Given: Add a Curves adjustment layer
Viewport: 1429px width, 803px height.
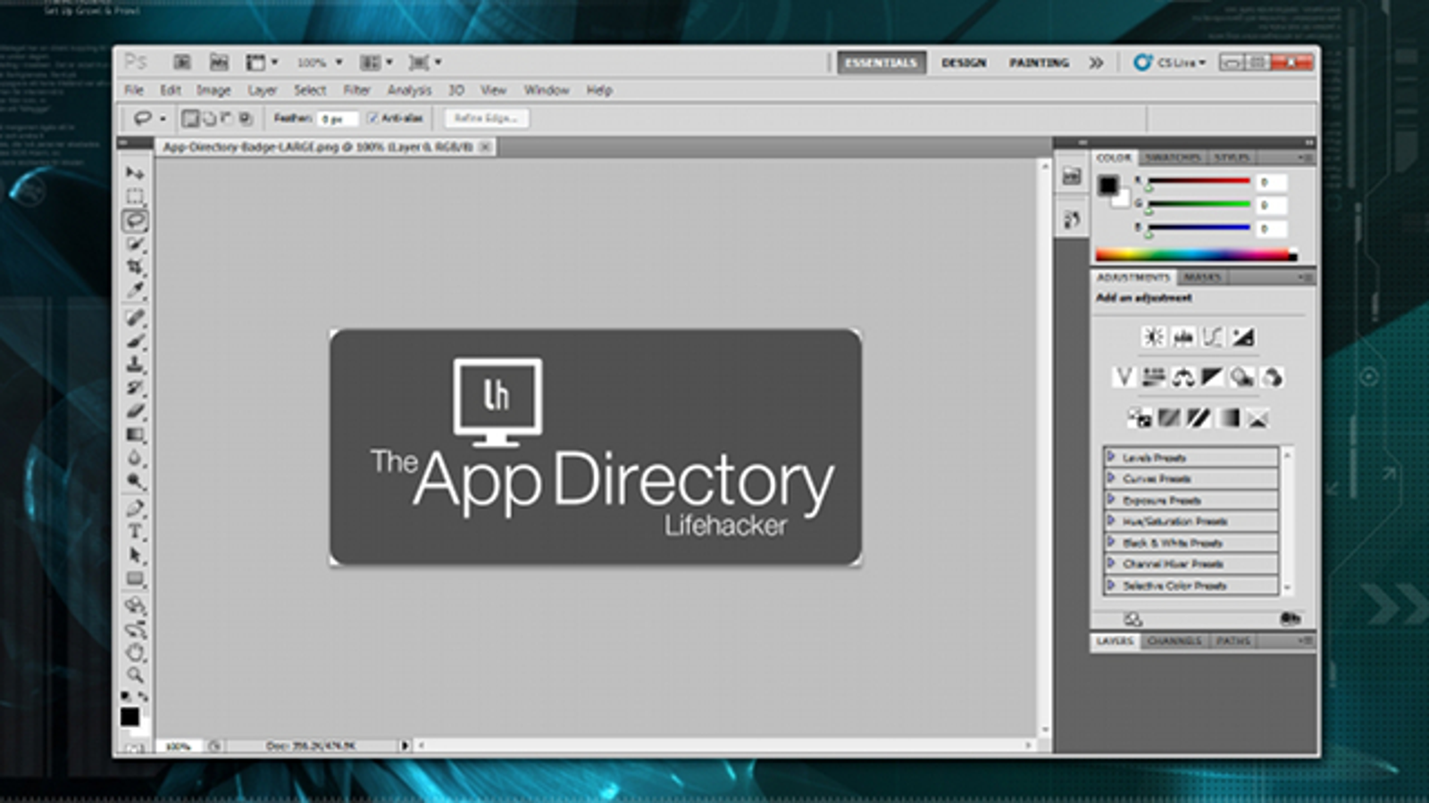Looking at the screenshot, I should coord(1212,336).
